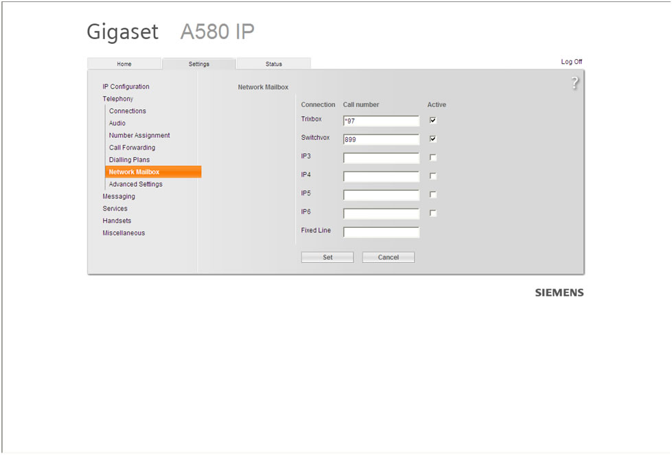This screenshot has width=672, height=455.
Task: Open the Status tab
Action: click(x=273, y=64)
